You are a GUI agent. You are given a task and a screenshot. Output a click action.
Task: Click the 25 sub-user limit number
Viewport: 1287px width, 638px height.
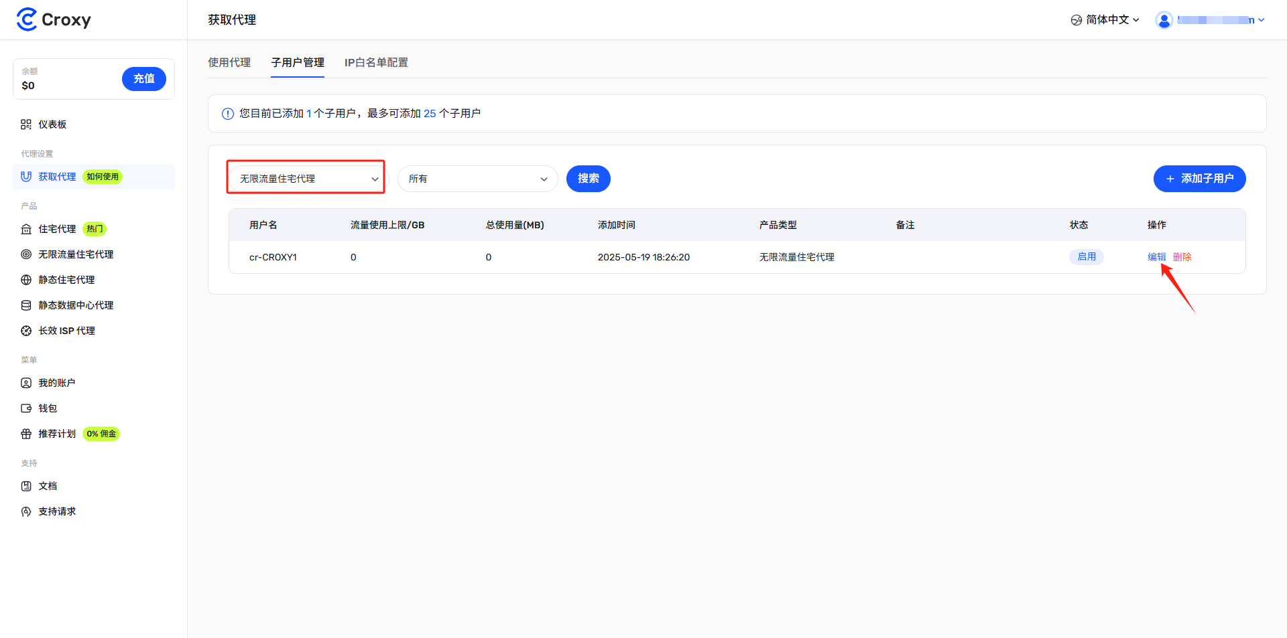pyautogui.click(x=430, y=114)
